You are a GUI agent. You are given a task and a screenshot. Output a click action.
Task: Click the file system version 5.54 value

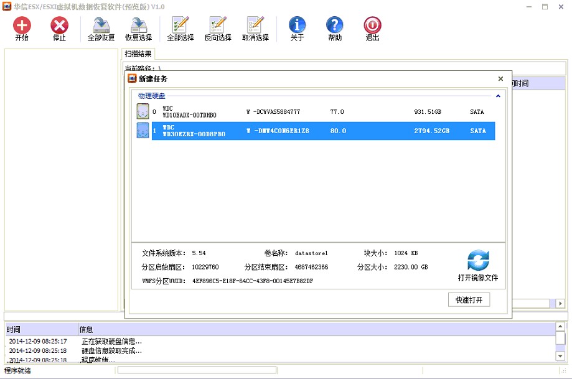pyautogui.click(x=199, y=253)
